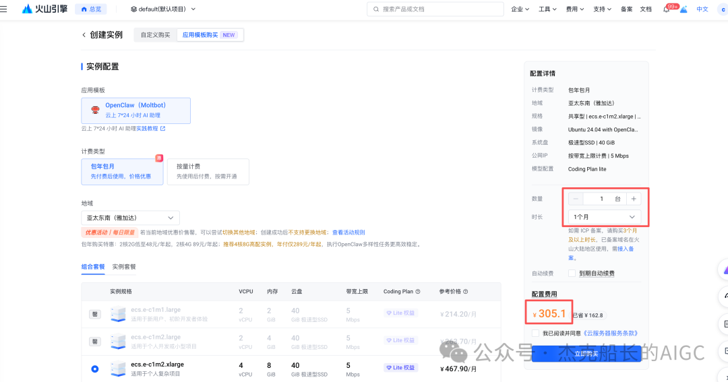Switch to the 应用模板购买 tab
728x382 pixels.
[210, 35]
